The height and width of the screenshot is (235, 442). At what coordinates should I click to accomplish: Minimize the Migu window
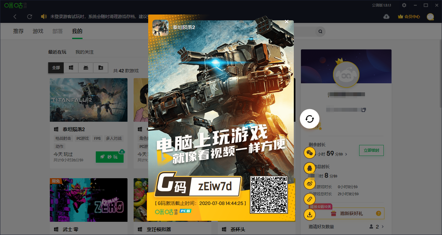pyautogui.click(x=415, y=5)
